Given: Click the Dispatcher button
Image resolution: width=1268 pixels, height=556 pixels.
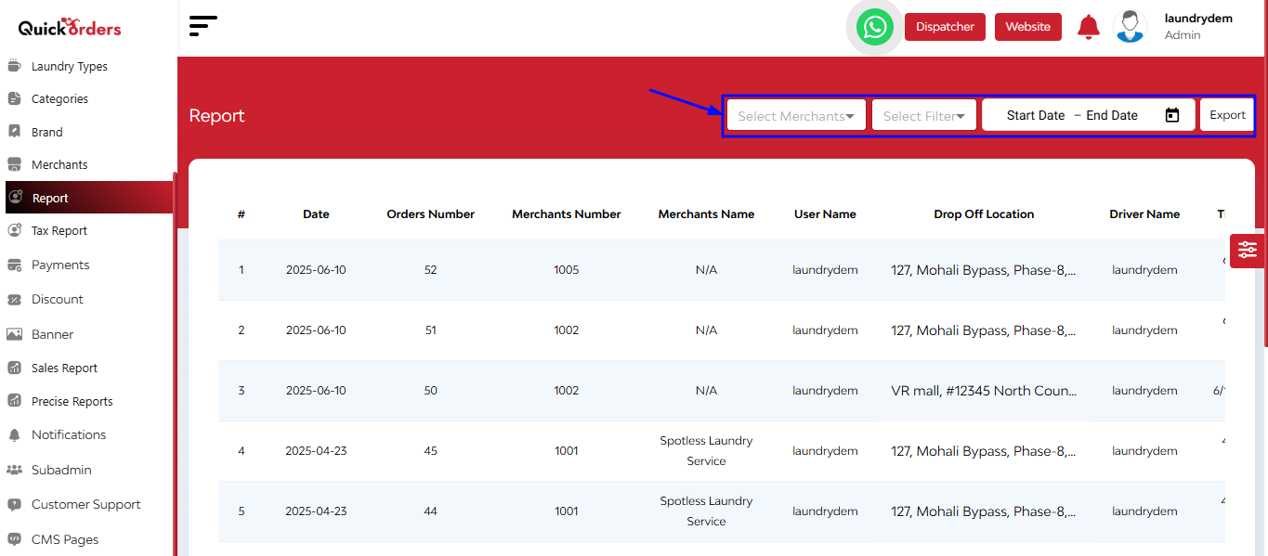Looking at the screenshot, I should coord(945,27).
